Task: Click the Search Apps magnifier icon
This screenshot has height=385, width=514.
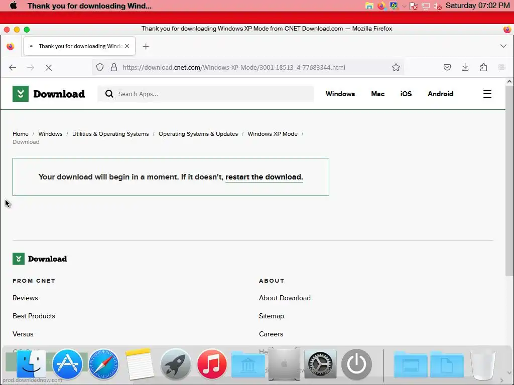Action: pyautogui.click(x=109, y=94)
